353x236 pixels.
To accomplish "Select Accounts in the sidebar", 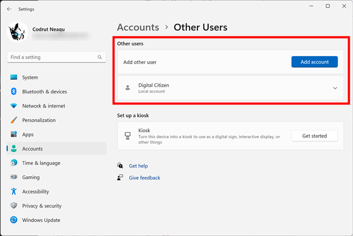I will point(56,148).
